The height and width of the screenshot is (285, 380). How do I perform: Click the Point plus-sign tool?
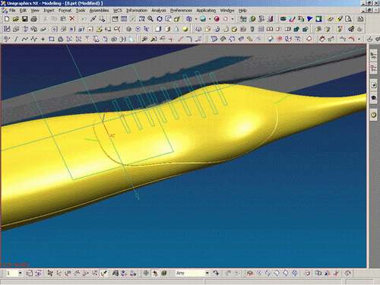coord(43,39)
